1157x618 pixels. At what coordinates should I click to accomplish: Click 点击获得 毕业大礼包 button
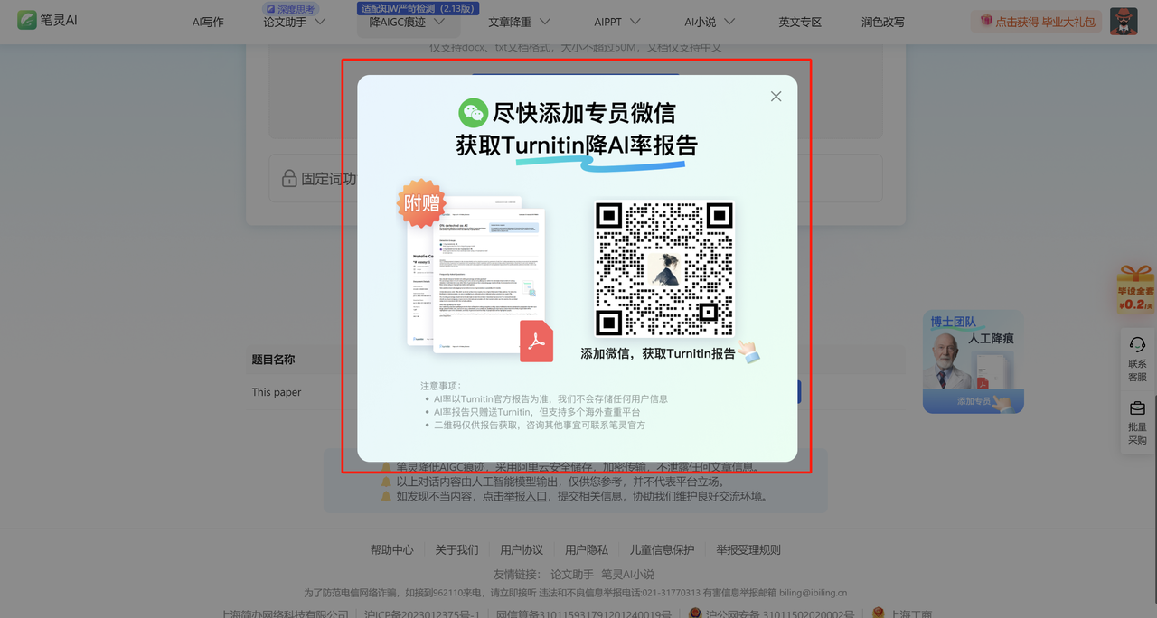pos(1036,21)
